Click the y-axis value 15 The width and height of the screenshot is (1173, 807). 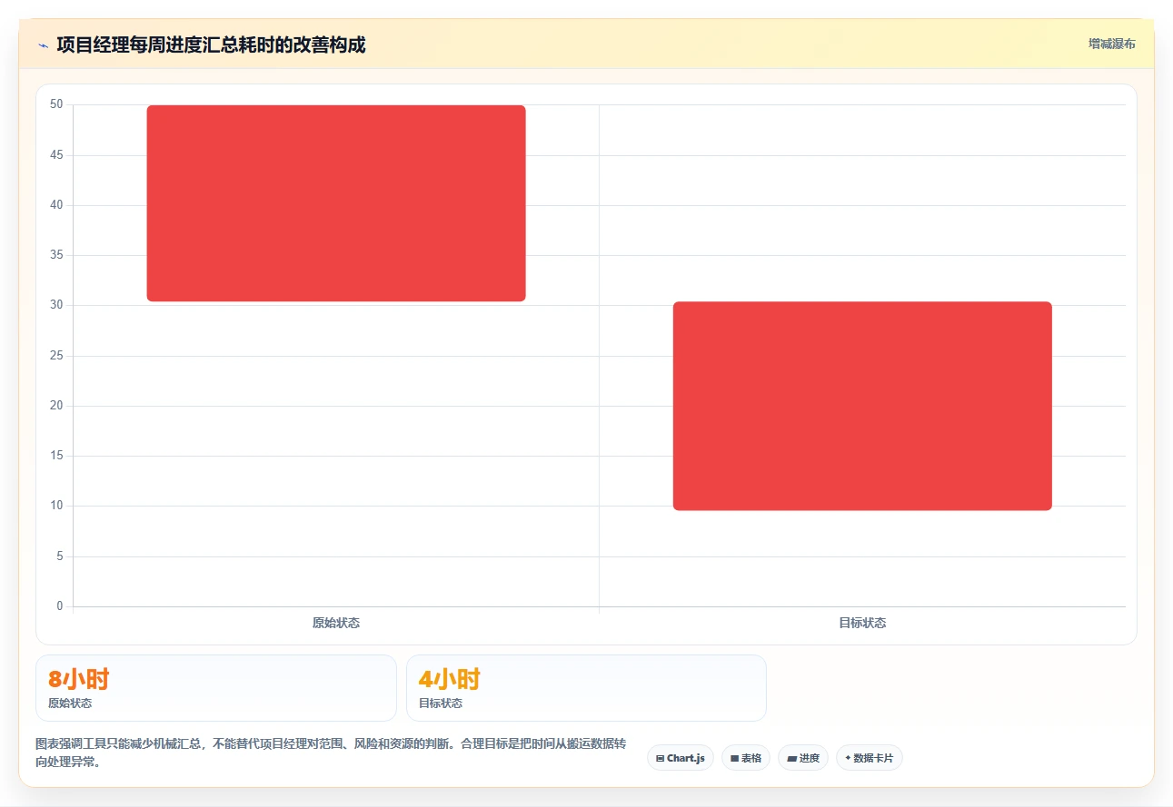tap(56, 456)
